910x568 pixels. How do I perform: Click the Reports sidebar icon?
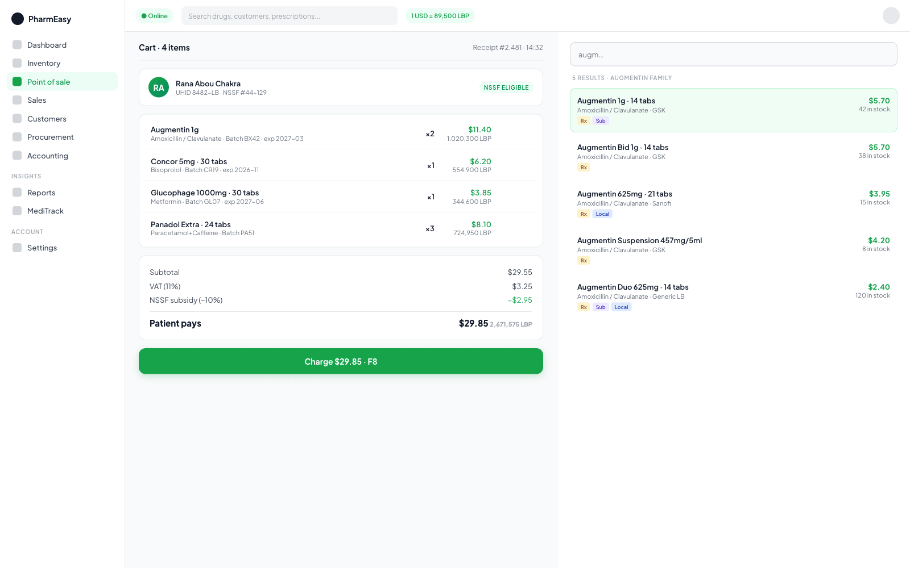(17, 193)
